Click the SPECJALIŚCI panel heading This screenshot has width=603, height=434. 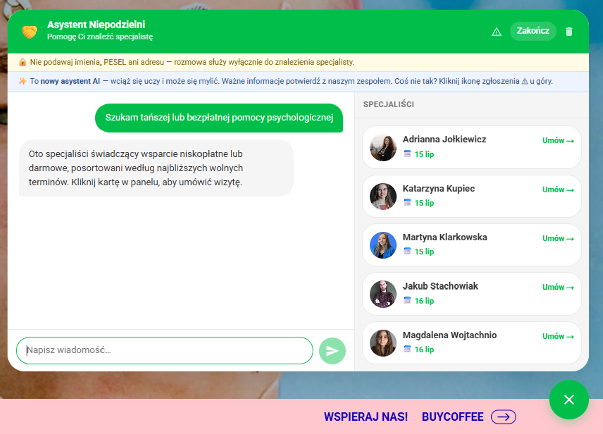click(388, 105)
